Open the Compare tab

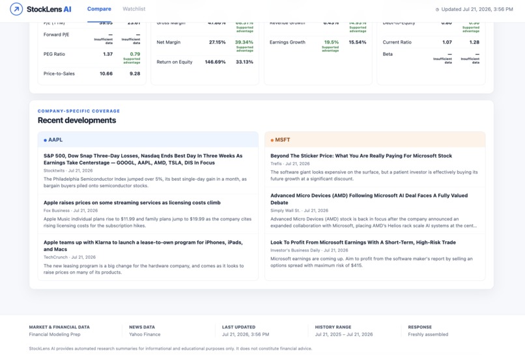tap(99, 9)
